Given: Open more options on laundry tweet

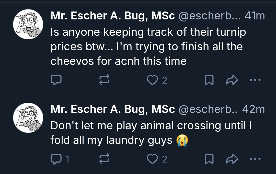Looking at the screenshot, I should tap(255, 159).
